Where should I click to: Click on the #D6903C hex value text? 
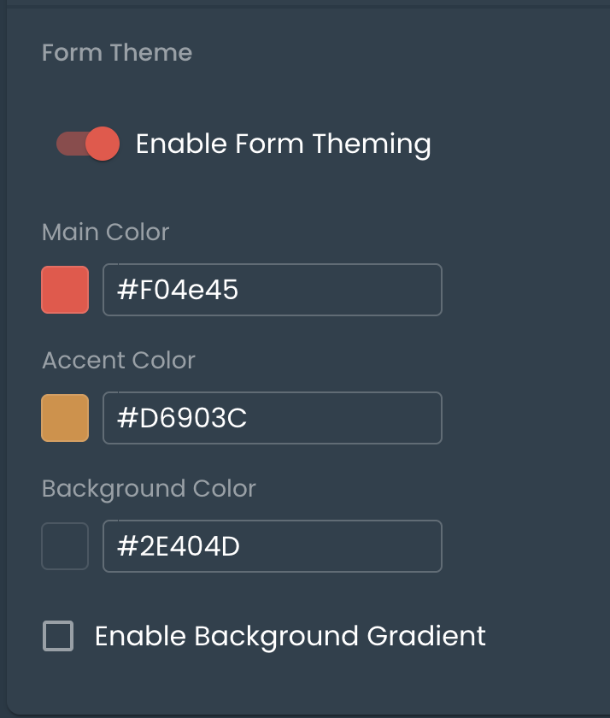click(x=182, y=419)
